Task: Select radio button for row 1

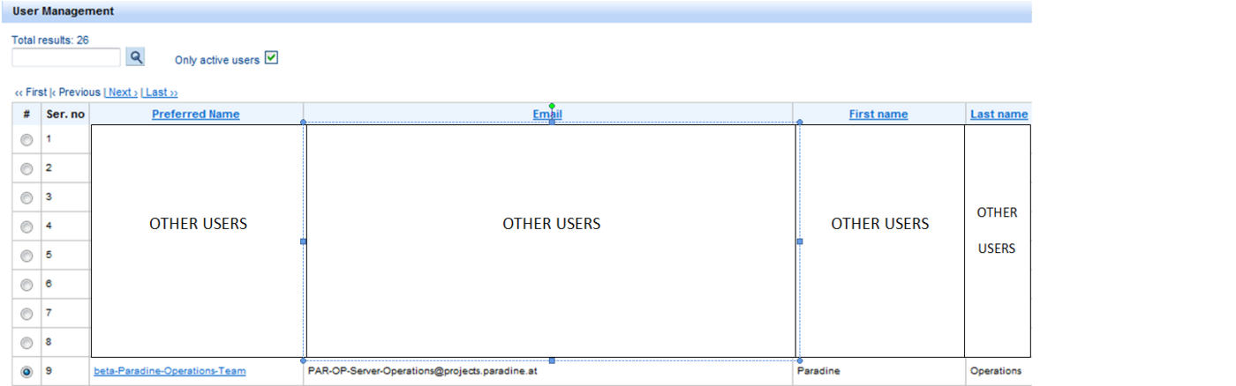Action: [26, 139]
